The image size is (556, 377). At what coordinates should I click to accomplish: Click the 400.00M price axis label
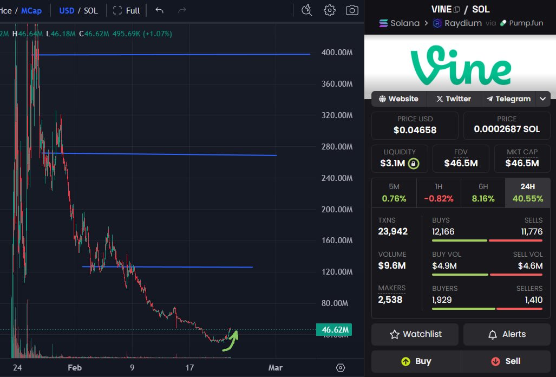tap(337, 53)
